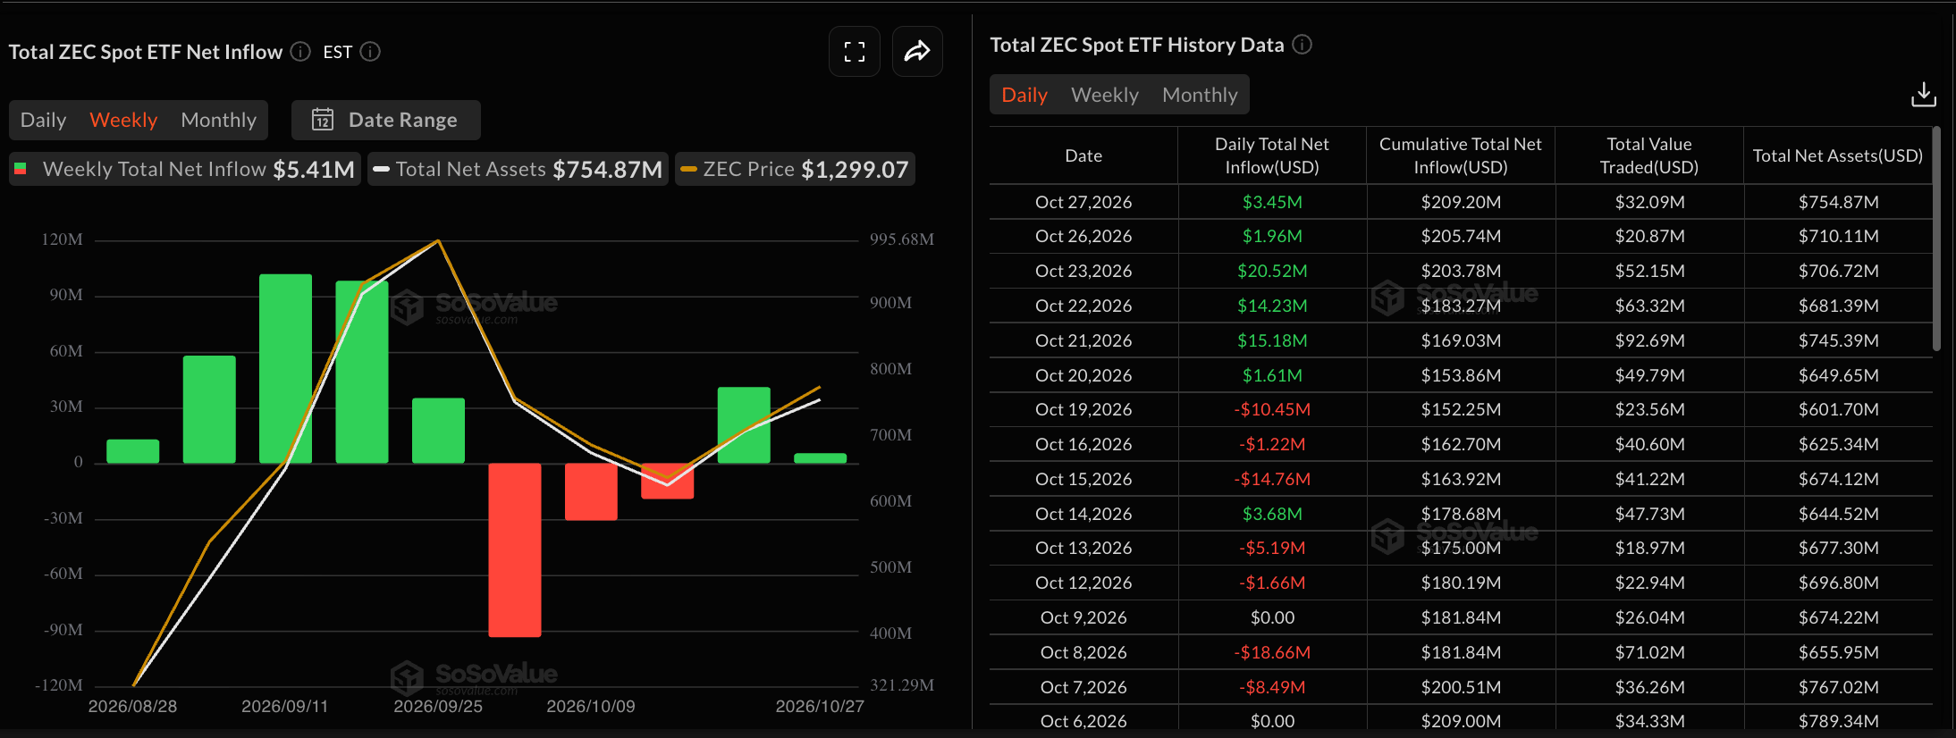Screen dimensions: 1956x738
Task: Click Cumulative Total Net Inflow column header
Action: click(x=1461, y=155)
